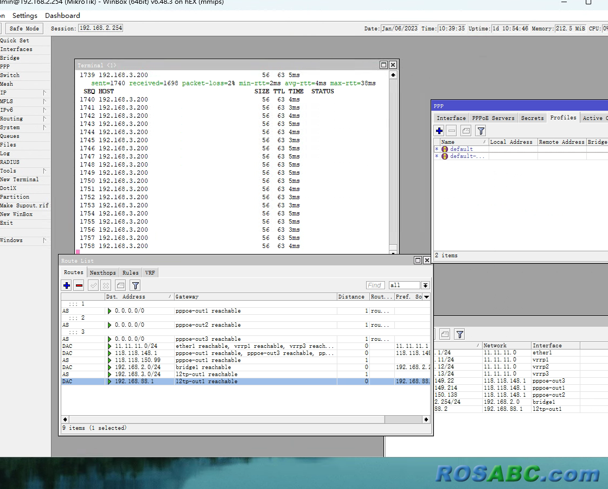Select route 118.118.150.99 row
This screenshot has width=608, height=489.
tap(246, 360)
